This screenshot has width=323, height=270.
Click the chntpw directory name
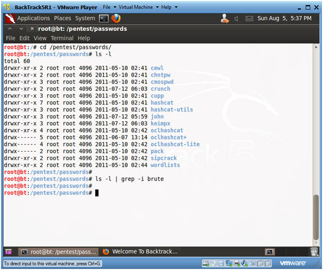point(160,75)
